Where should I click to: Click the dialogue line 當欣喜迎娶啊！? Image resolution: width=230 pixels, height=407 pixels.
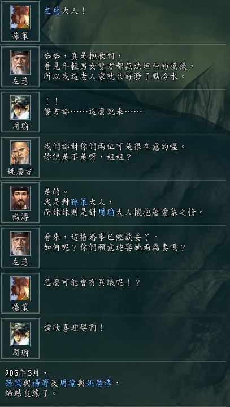pyautogui.click(x=73, y=328)
